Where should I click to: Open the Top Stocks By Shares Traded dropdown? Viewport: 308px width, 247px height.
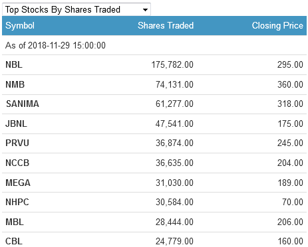click(x=77, y=9)
